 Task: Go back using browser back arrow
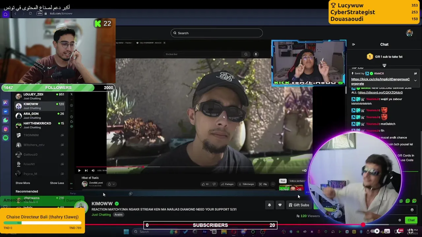click(15, 13)
